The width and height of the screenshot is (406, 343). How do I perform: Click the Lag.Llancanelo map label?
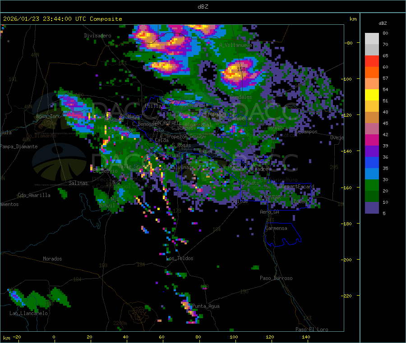[x=28, y=313]
